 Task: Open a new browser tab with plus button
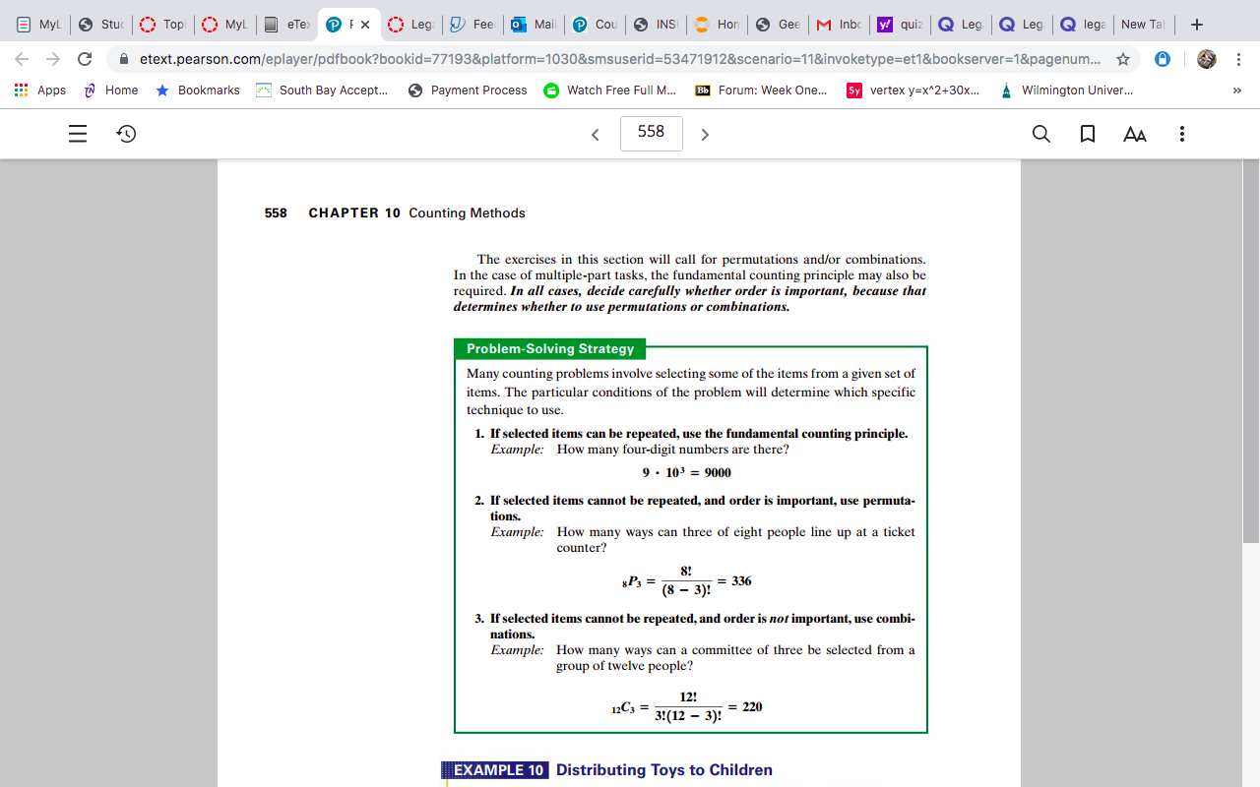coord(1197,25)
